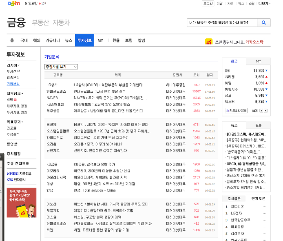Open the 경상수지 77개월 연속 흑자 headline
This screenshot has width=283, height=241.
point(246,176)
